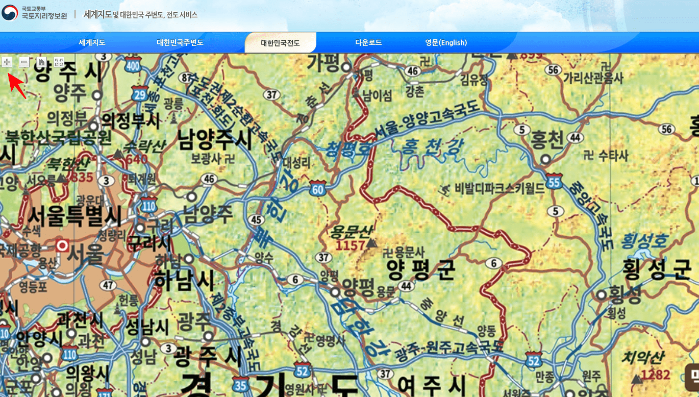The image size is (699, 397).
Task: Click the highway 29 shield
Action: [x=140, y=92]
